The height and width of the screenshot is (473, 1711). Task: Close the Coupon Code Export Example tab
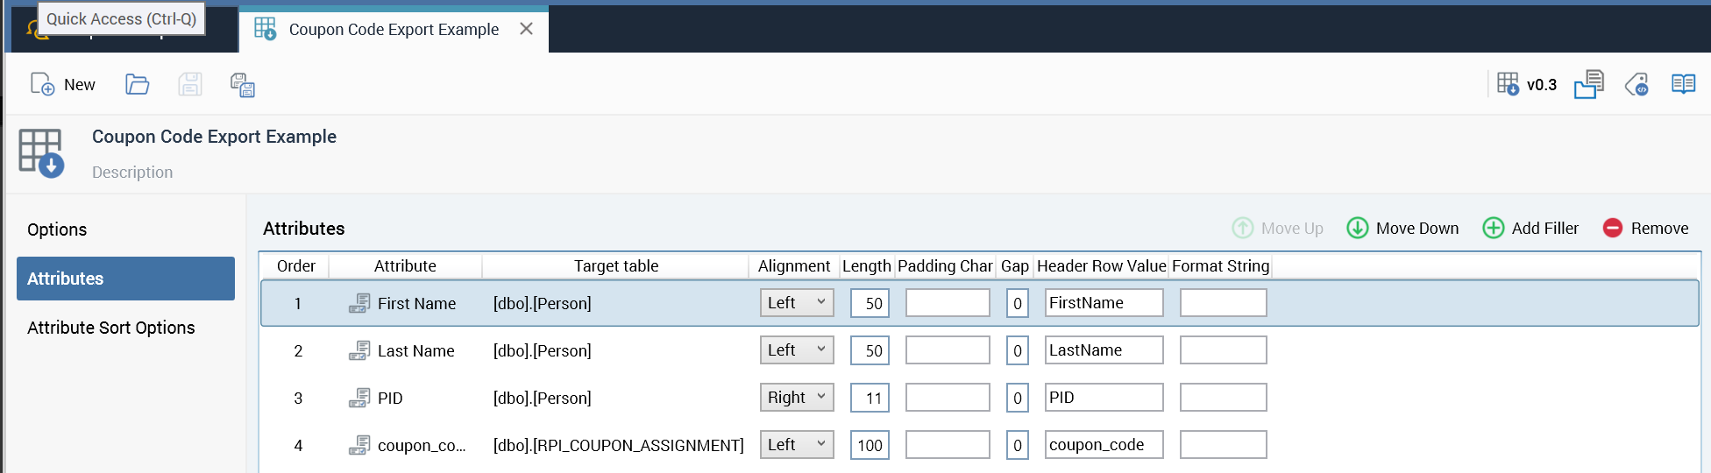[526, 29]
